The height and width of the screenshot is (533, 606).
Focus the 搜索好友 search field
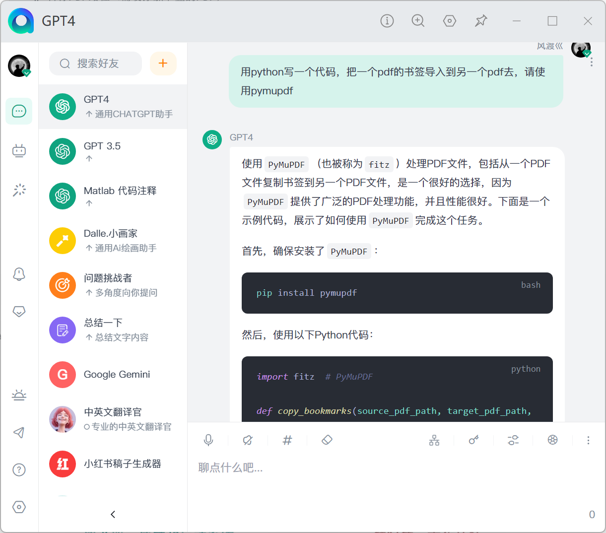pyautogui.click(x=95, y=64)
